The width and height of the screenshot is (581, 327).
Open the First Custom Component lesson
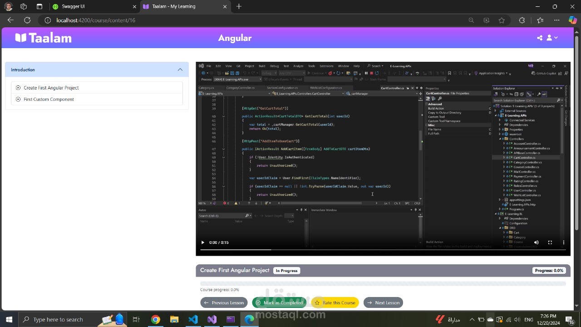97,99
